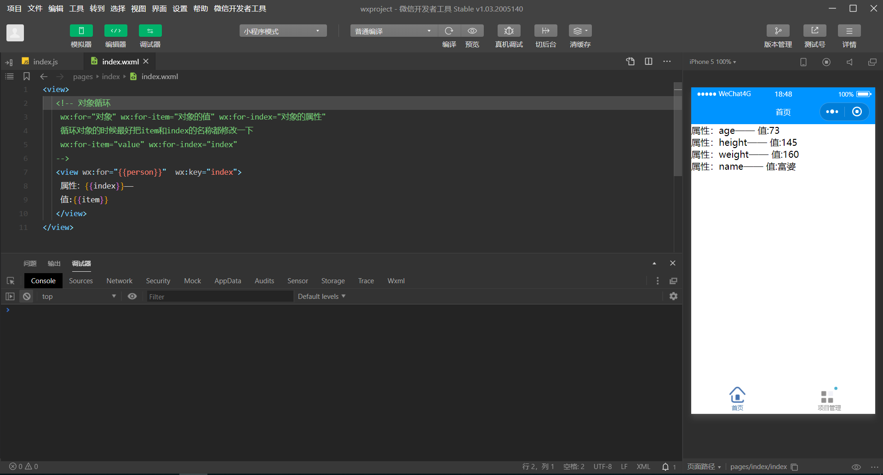Detach the simulator window icon
The height and width of the screenshot is (475, 883).
point(872,62)
